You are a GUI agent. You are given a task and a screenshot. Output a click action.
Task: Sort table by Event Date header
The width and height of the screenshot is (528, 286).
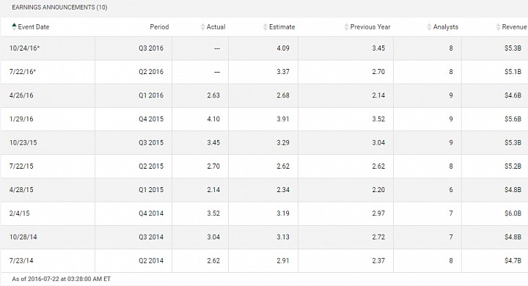click(33, 27)
